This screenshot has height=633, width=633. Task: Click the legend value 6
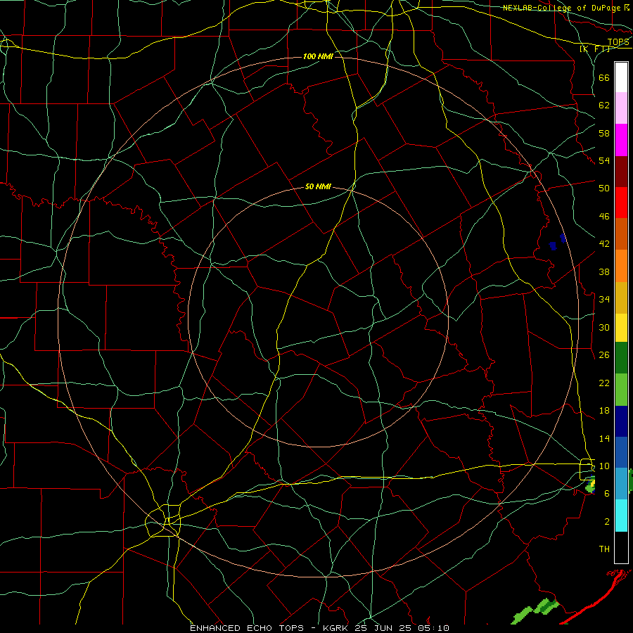607,493
